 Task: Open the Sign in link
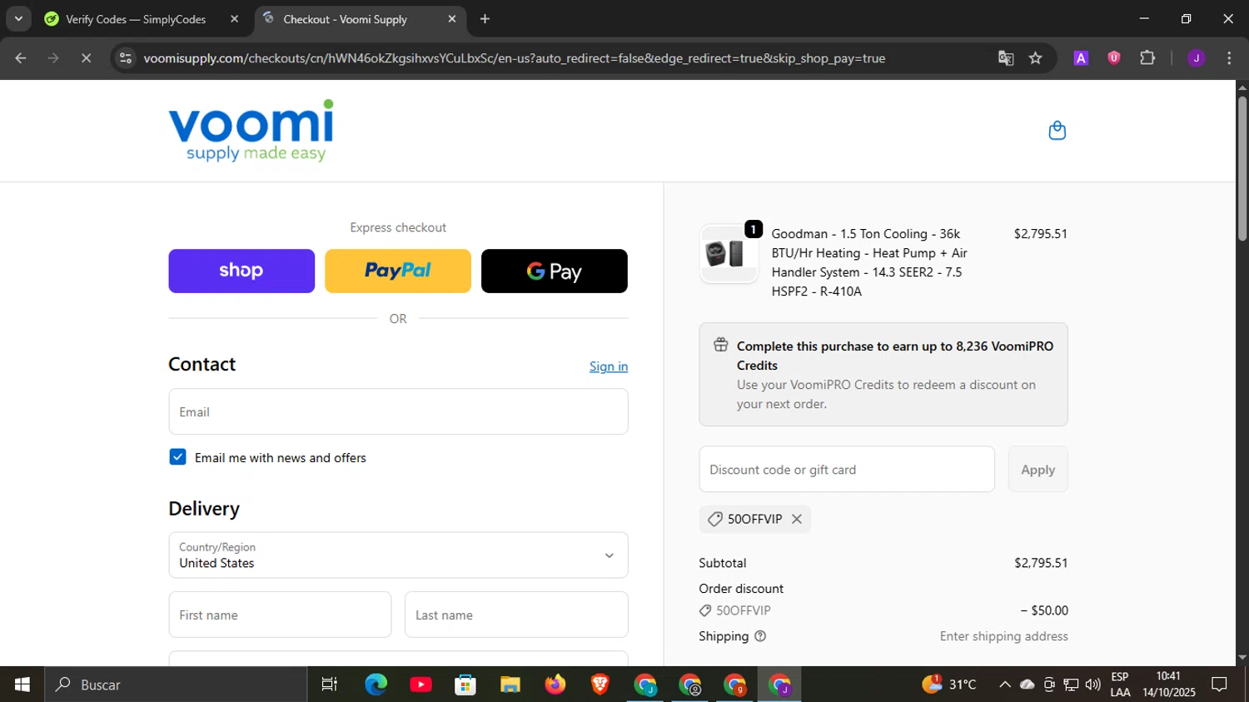609,366
